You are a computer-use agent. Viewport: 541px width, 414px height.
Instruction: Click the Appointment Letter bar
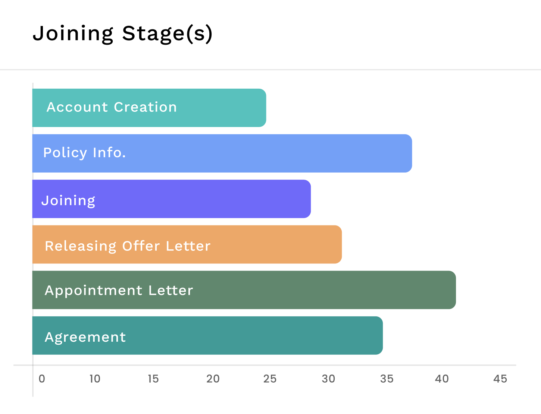point(244,290)
